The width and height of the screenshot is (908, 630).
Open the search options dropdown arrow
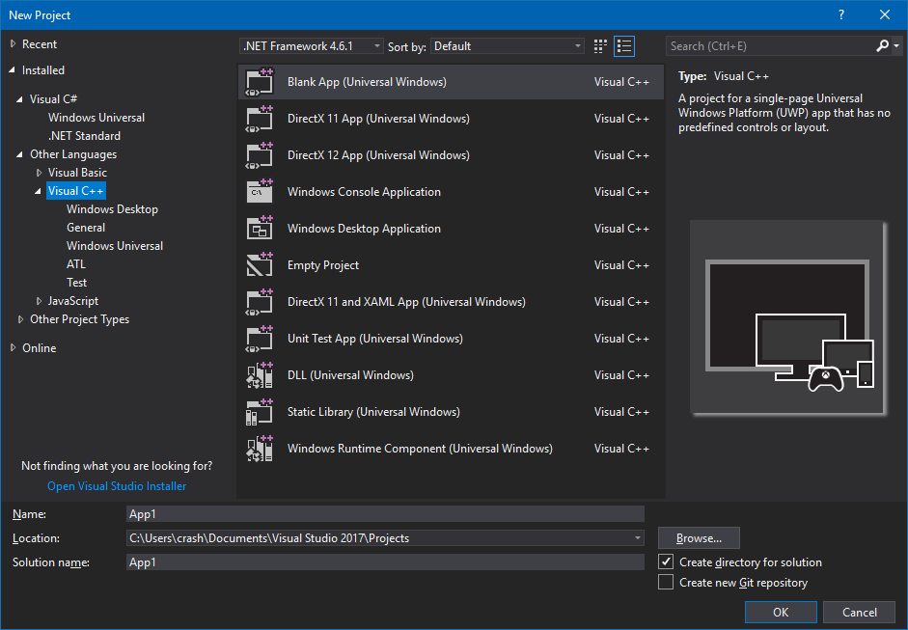(896, 45)
